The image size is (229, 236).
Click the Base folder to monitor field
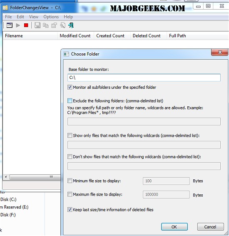coord(144,78)
